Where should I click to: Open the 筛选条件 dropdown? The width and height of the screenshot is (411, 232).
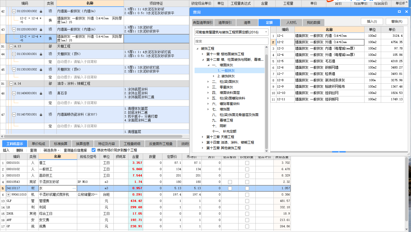pos(51,150)
